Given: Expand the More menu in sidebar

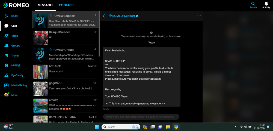Looking at the screenshot, I should pos(6,95).
